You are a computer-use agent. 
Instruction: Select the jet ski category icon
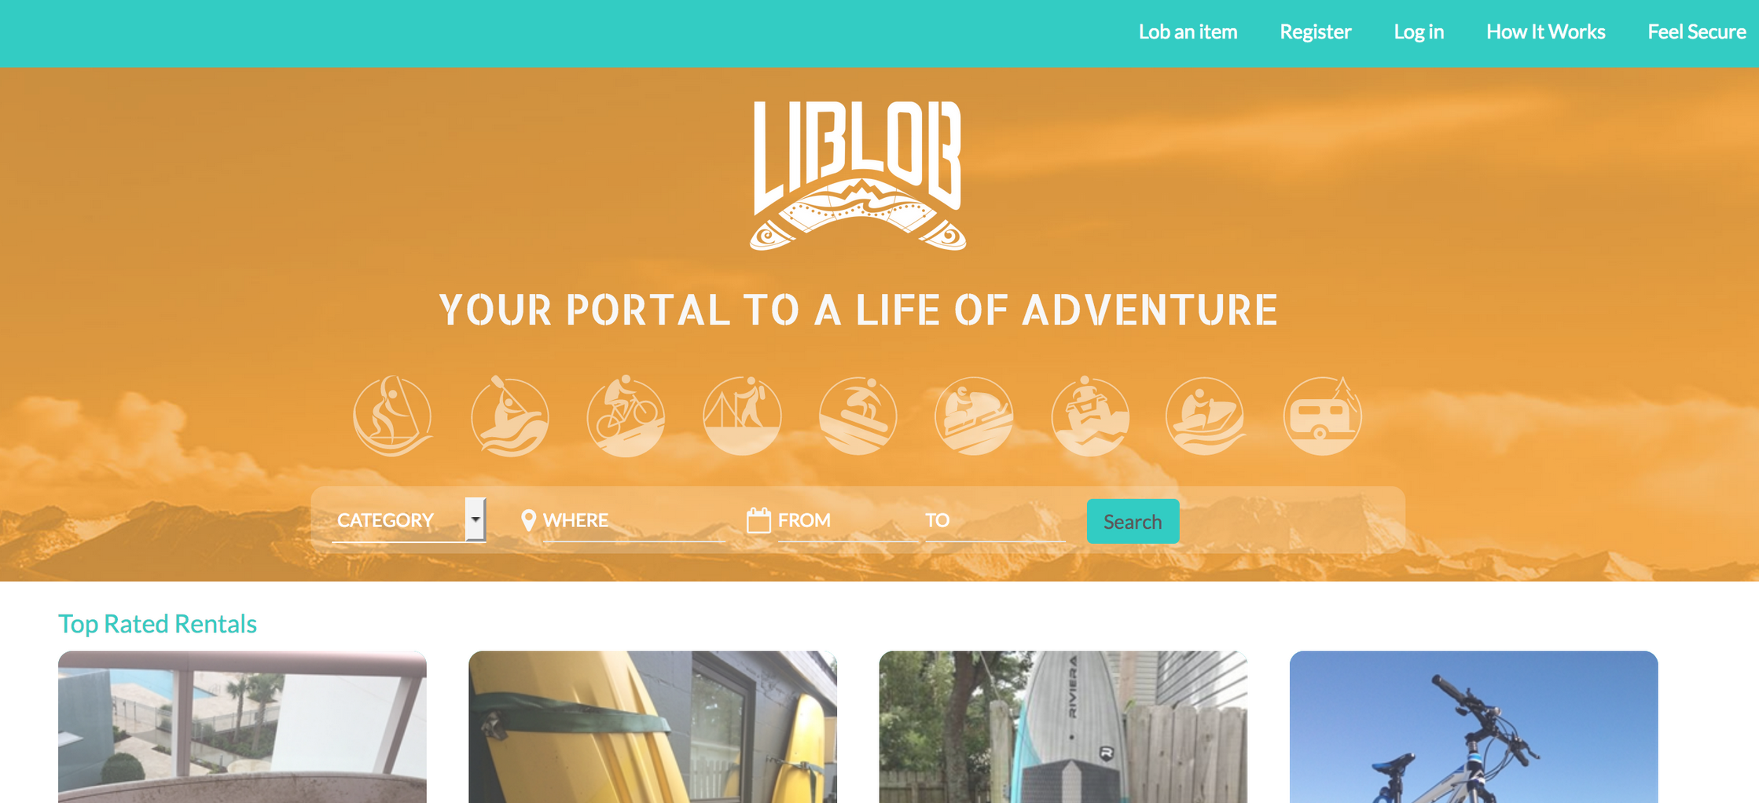(x=1206, y=416)
